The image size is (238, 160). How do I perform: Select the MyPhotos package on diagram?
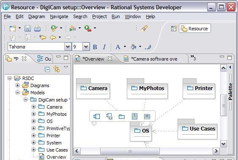(147, 88)
